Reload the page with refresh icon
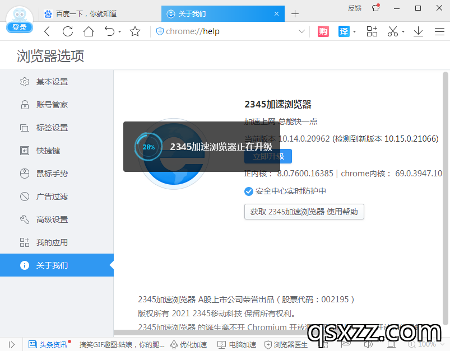This screenshot has width=450, height=351. click(x=68, y=31)
